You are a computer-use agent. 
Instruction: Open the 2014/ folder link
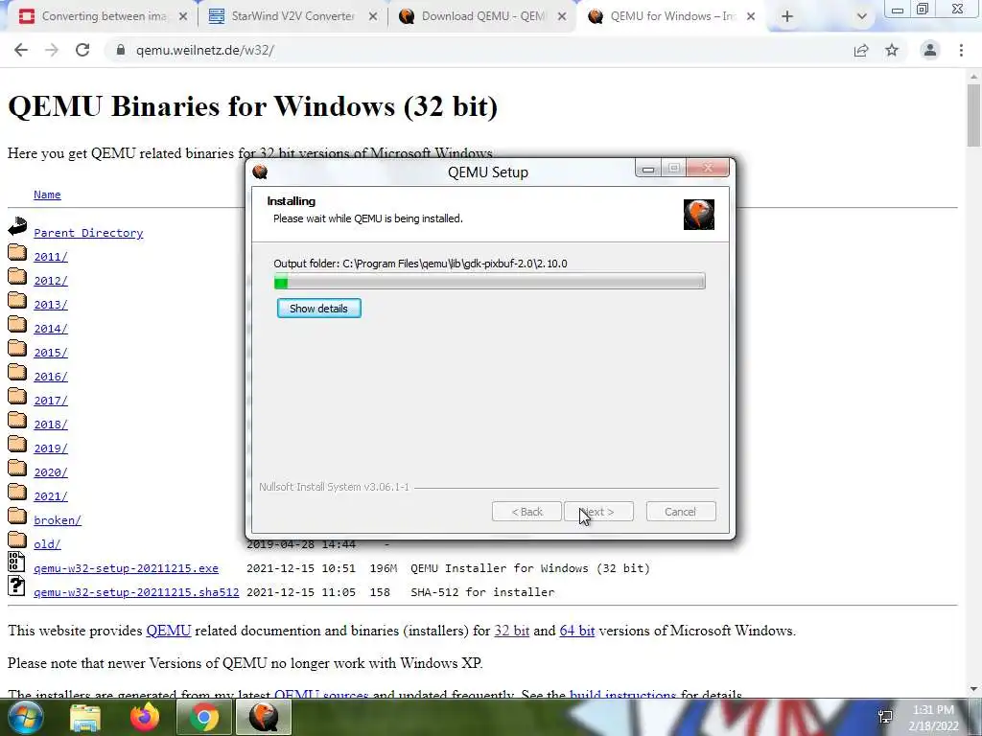coord(51,329)
